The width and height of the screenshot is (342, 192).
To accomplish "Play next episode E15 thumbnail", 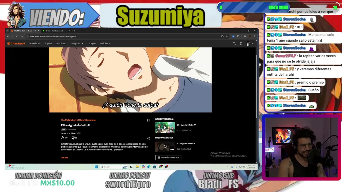I will pyautogui.click(x=165, y=127).
